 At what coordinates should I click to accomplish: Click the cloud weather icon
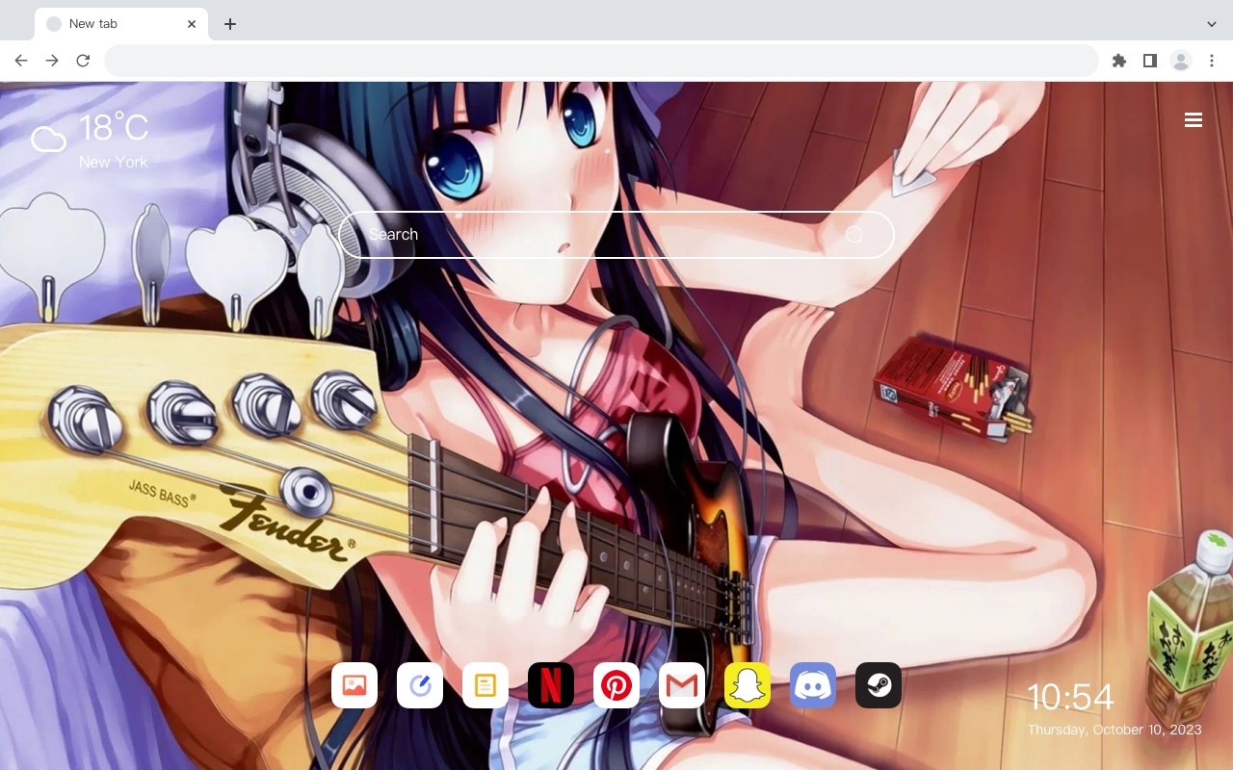[48, 141]
